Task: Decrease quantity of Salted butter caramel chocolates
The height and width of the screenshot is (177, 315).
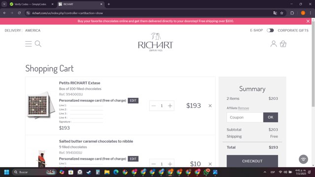Action: pos(154,164)
